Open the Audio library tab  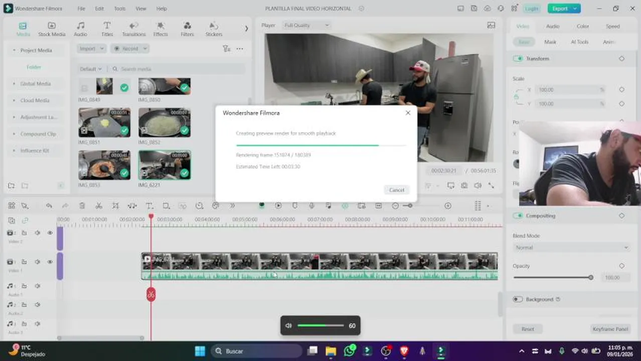coord(80,29)
